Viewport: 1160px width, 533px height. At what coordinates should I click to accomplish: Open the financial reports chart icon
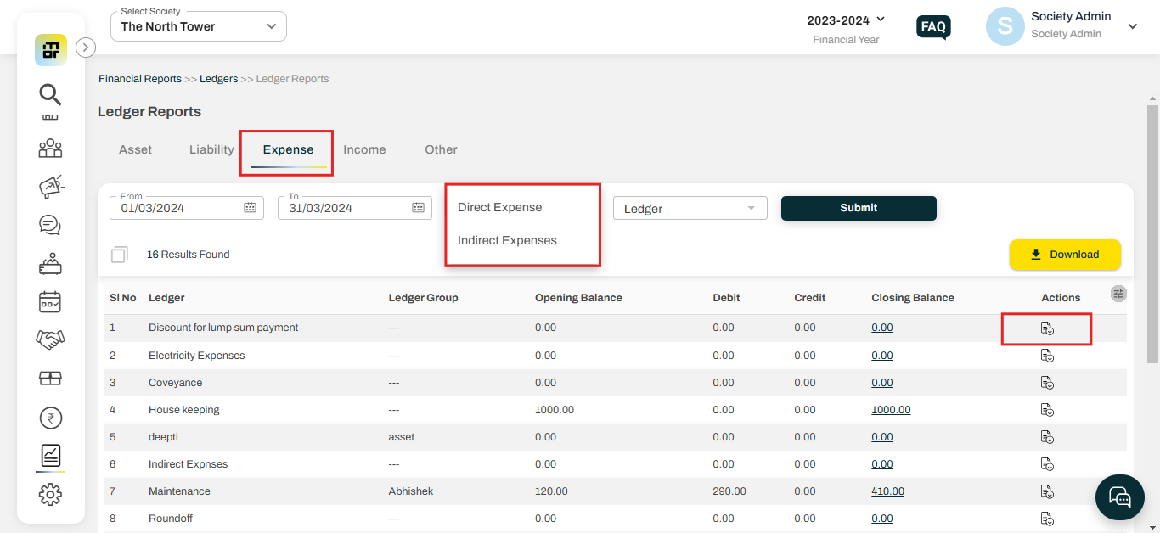51,456
